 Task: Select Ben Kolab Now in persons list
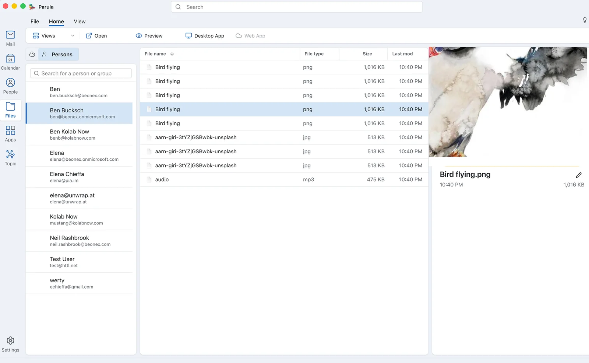79,135
